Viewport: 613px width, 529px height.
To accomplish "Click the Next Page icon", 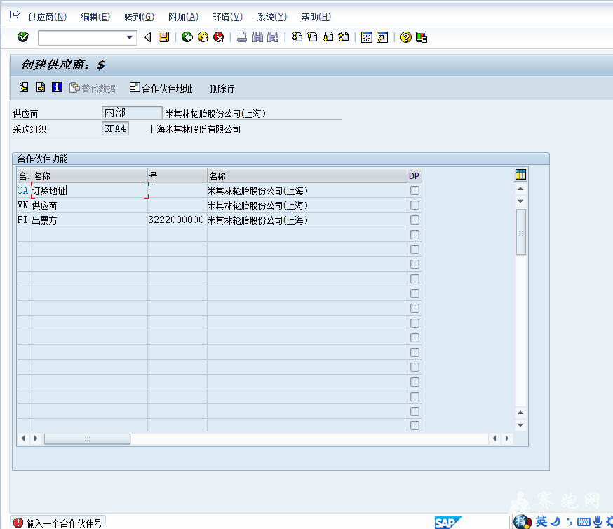I will (328, 37).
